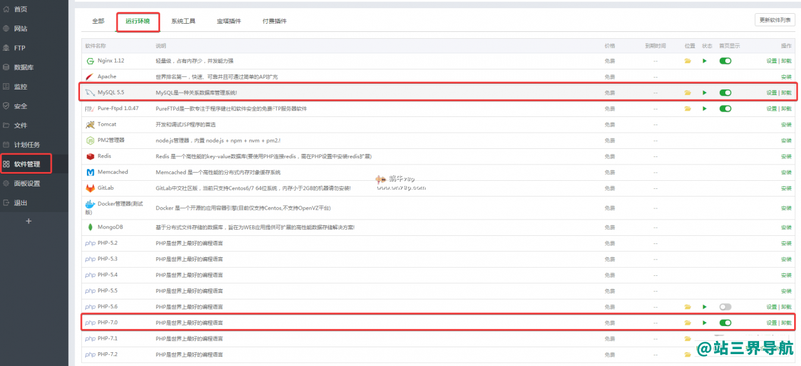Click 安装 for MongoDB
Image resolution: width=801 pixels, height=366 pixels.
click(x=786, y=227)
